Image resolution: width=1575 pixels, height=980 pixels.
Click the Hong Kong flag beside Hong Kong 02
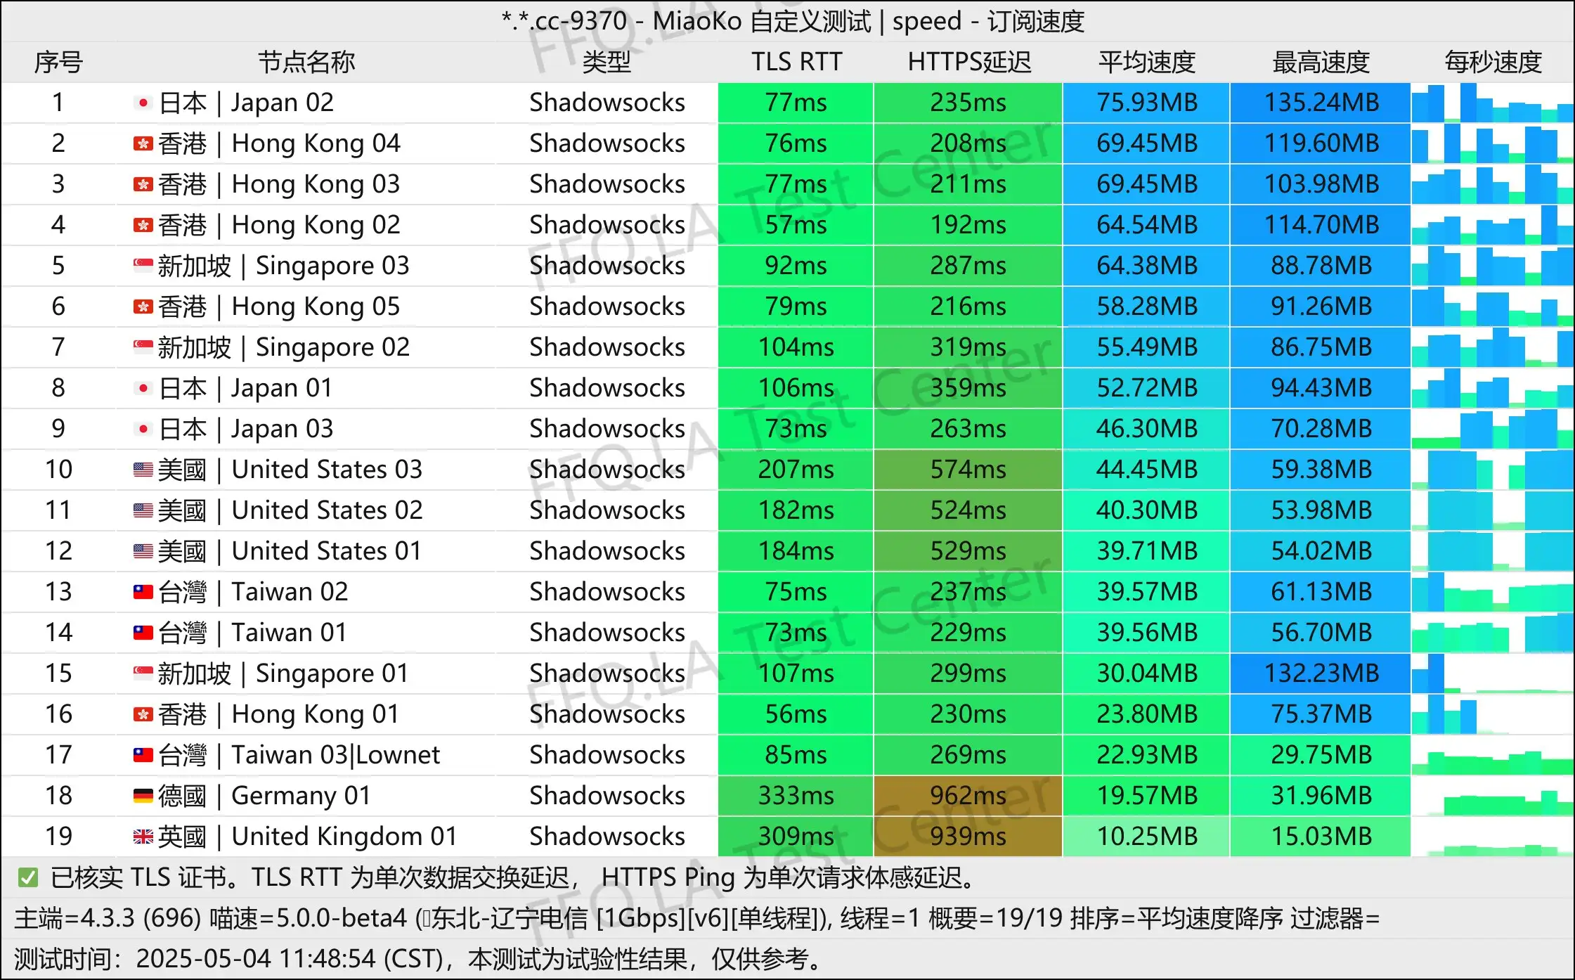click(x=143, y=226)
